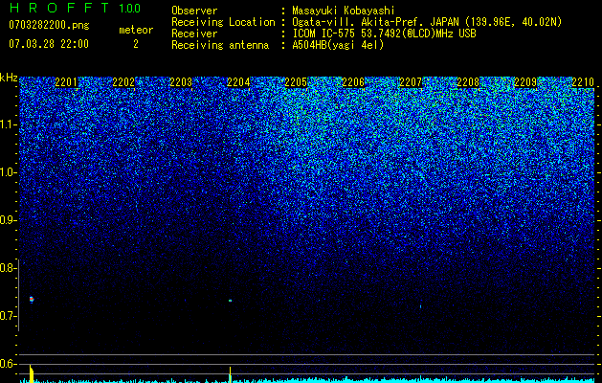Click the 1.1 kHz axis label
The image size is (602, 383).
(x=8, y=124)
